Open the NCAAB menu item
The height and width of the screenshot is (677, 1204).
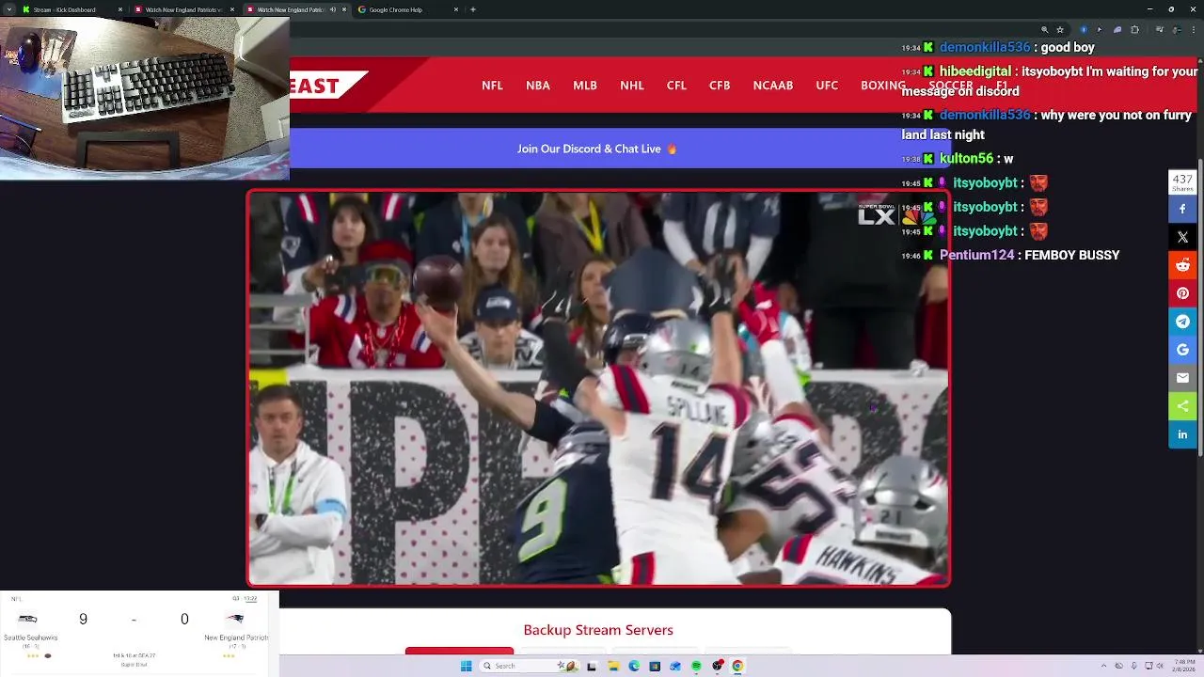(773, 86)
